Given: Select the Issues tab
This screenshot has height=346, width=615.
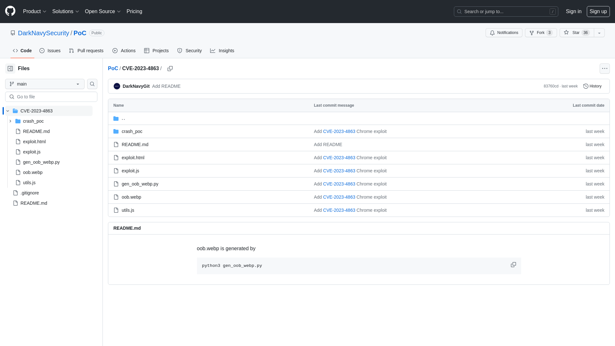Looking at the screenshot, I should tap(50, 51).
